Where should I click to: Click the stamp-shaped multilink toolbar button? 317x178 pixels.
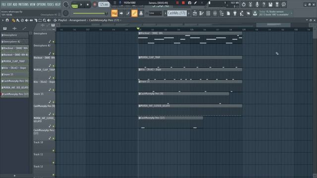tap(141, 13)
